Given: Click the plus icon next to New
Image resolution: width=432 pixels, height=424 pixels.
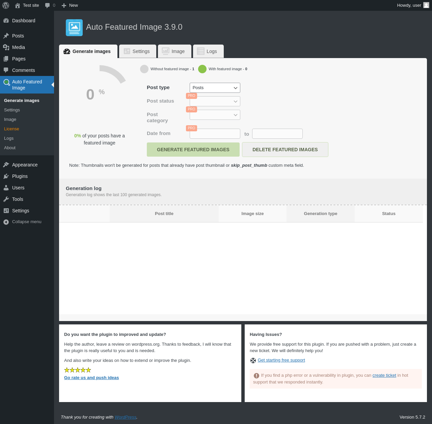Looking at the screenshot, I should pos(64,5).
